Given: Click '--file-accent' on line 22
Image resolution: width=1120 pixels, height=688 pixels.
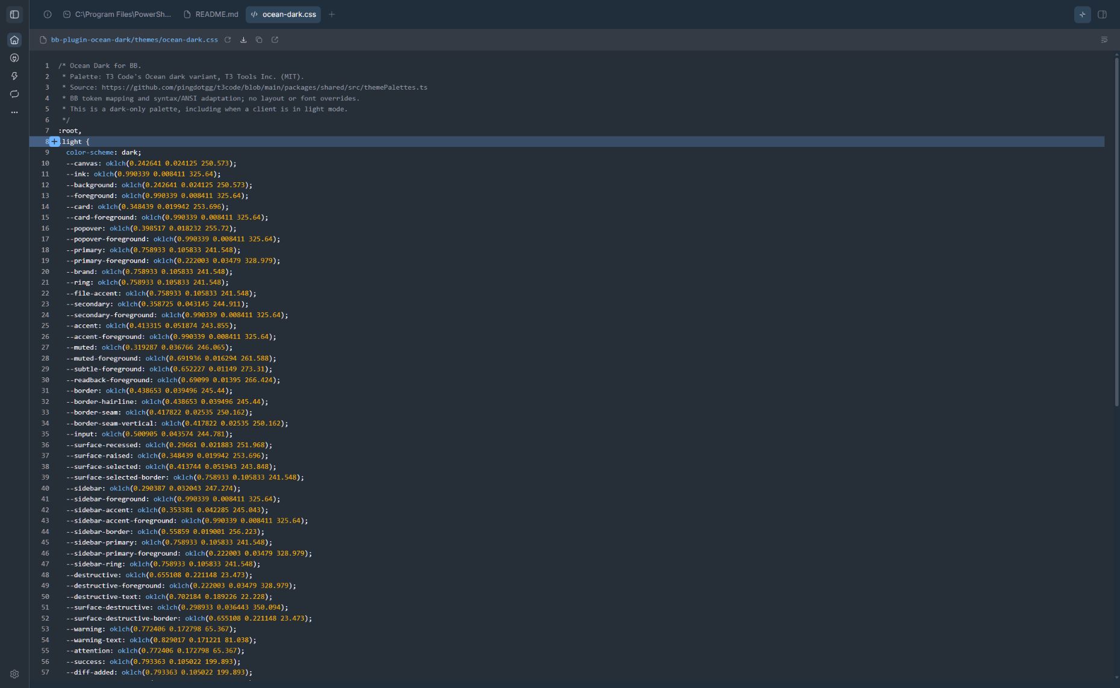Looking at the screenshot, I should pyautogui.click(x=93, y=293).
